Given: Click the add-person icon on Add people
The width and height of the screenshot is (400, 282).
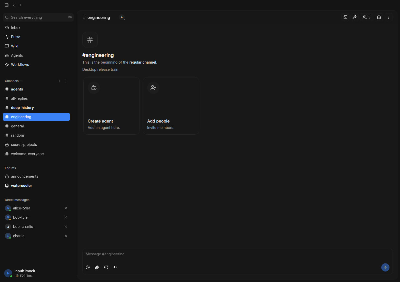Looking at the screenshot, I should [x=153, y=88].
